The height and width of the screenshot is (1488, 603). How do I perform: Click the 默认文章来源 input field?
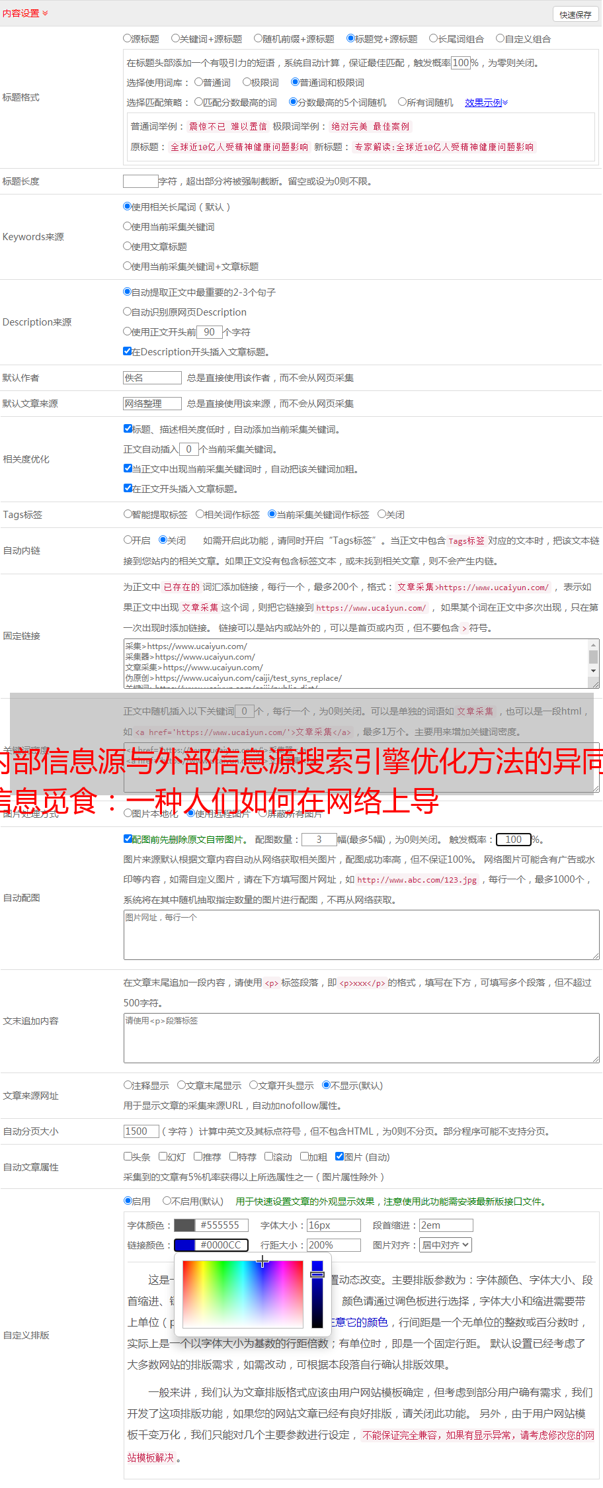click(x=153, y=404)
